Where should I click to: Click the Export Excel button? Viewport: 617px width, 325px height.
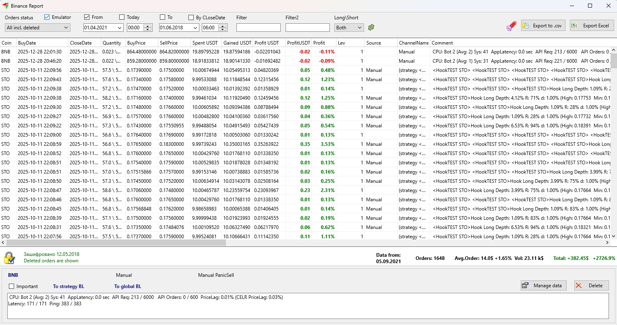coord(592,26)
